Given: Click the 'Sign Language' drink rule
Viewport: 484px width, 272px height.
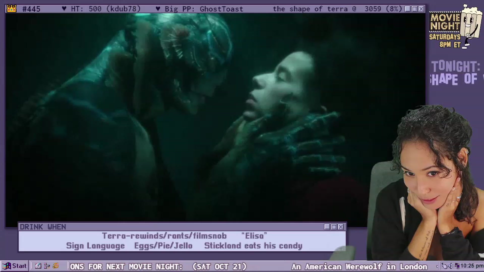Looking at the screenshot, I should click(x=95, y=246).
